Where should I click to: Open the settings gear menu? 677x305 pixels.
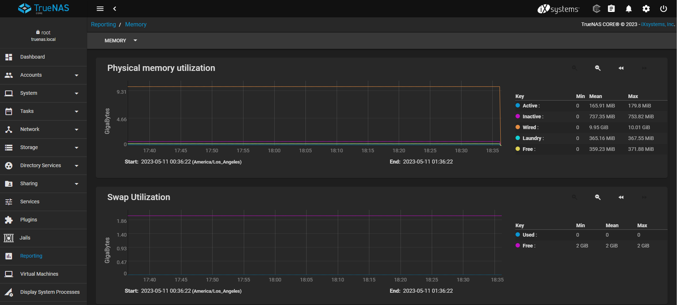[646, 9]
